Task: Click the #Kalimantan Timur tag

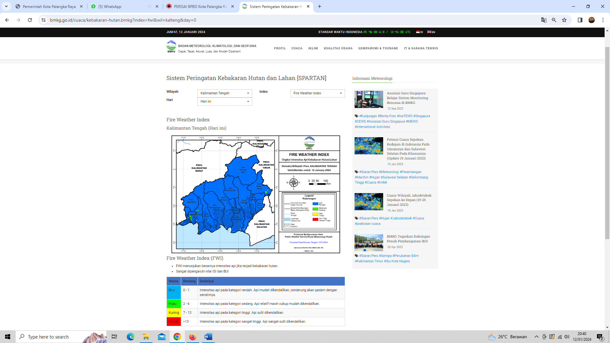Action: tap(369, 261)
